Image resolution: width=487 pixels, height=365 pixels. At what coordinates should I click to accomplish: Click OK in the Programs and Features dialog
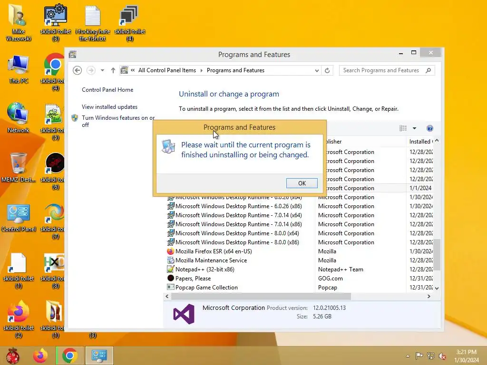pyautogui.click(x=302, y=183)
